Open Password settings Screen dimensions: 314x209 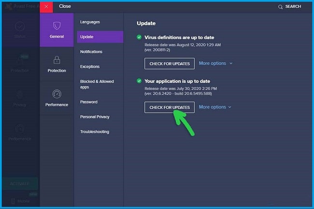[89, 102]
